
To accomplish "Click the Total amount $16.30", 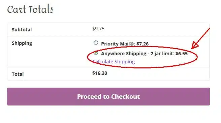I will (100, 73).
